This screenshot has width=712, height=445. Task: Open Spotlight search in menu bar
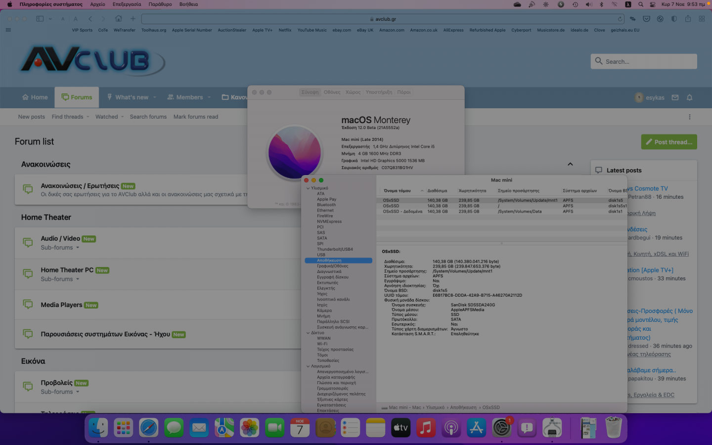tap(641, 4)
